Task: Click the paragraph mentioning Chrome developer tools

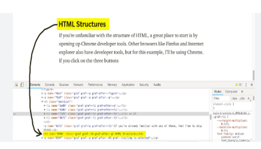Action: [131, 48]
